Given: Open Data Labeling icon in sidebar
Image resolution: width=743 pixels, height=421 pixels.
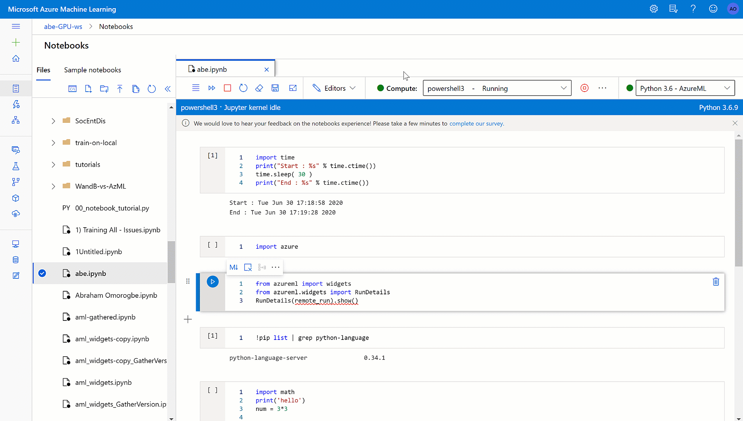Looking at the screenshot, I should click(x=16, y=276).
